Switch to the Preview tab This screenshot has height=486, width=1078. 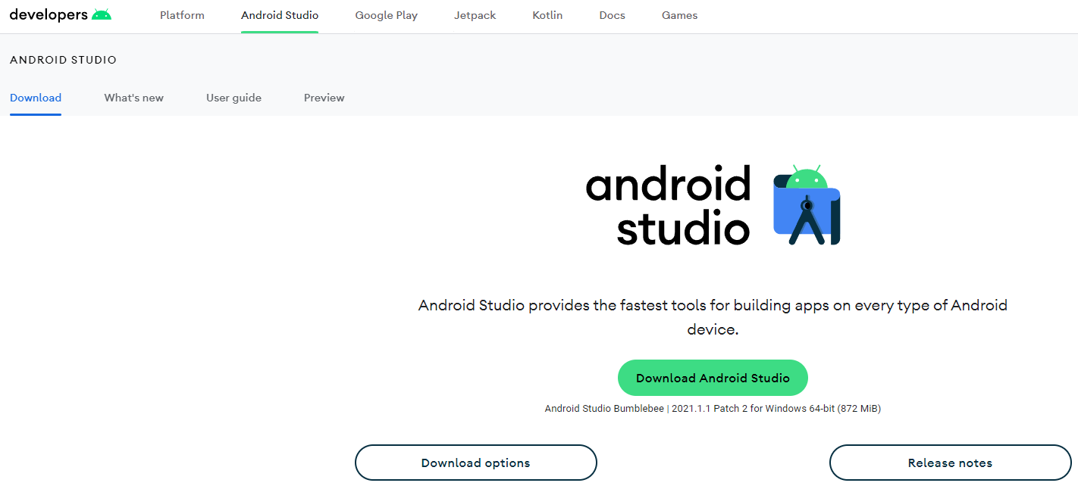coord(324,98)
